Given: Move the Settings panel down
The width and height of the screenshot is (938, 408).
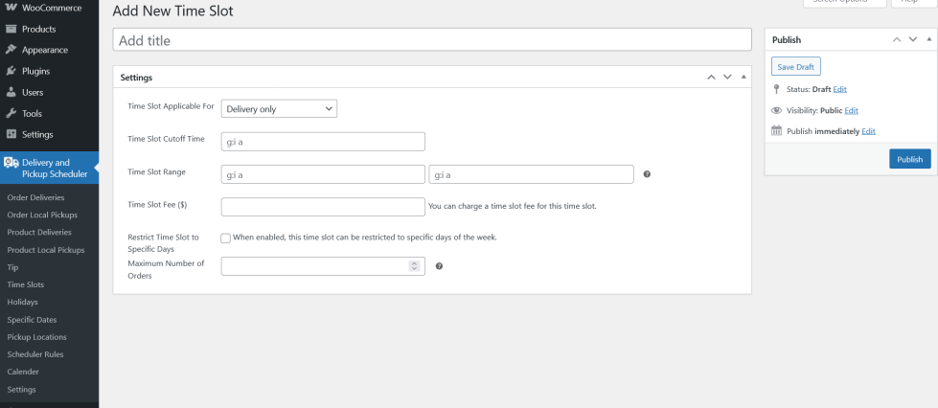Looking at the screenshot, I should click(x=727, y=77).
